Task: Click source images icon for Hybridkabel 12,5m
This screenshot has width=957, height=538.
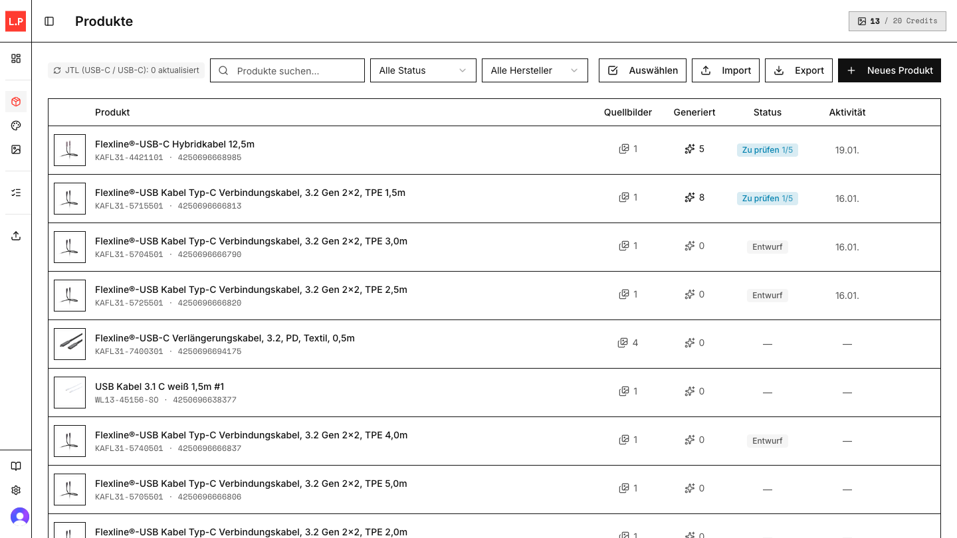Action: tap(623, 149)
